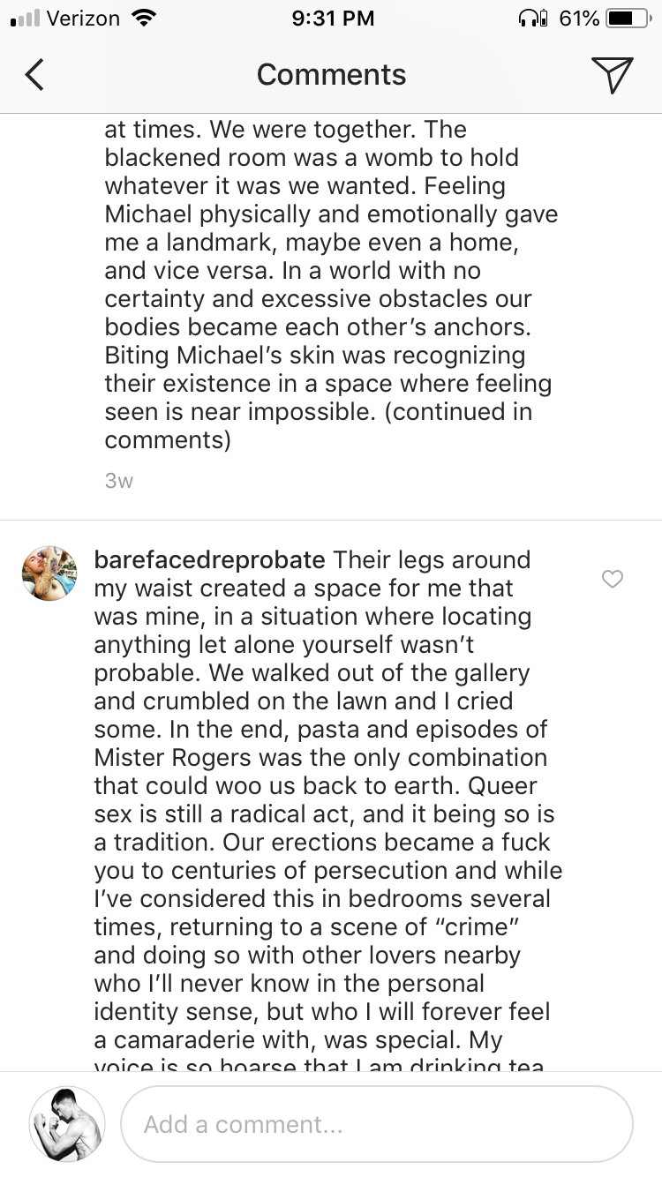The width and height of the screenshot is (662, 1177).
Task: Tap the Comments header title
Action: 331,75
